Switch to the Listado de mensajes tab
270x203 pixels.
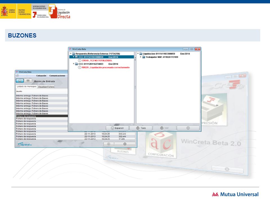pyautogui.click(x=26, y=87)
